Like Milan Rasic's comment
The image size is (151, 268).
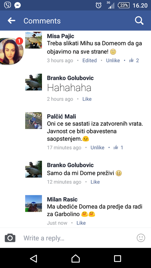pos(81,223)
